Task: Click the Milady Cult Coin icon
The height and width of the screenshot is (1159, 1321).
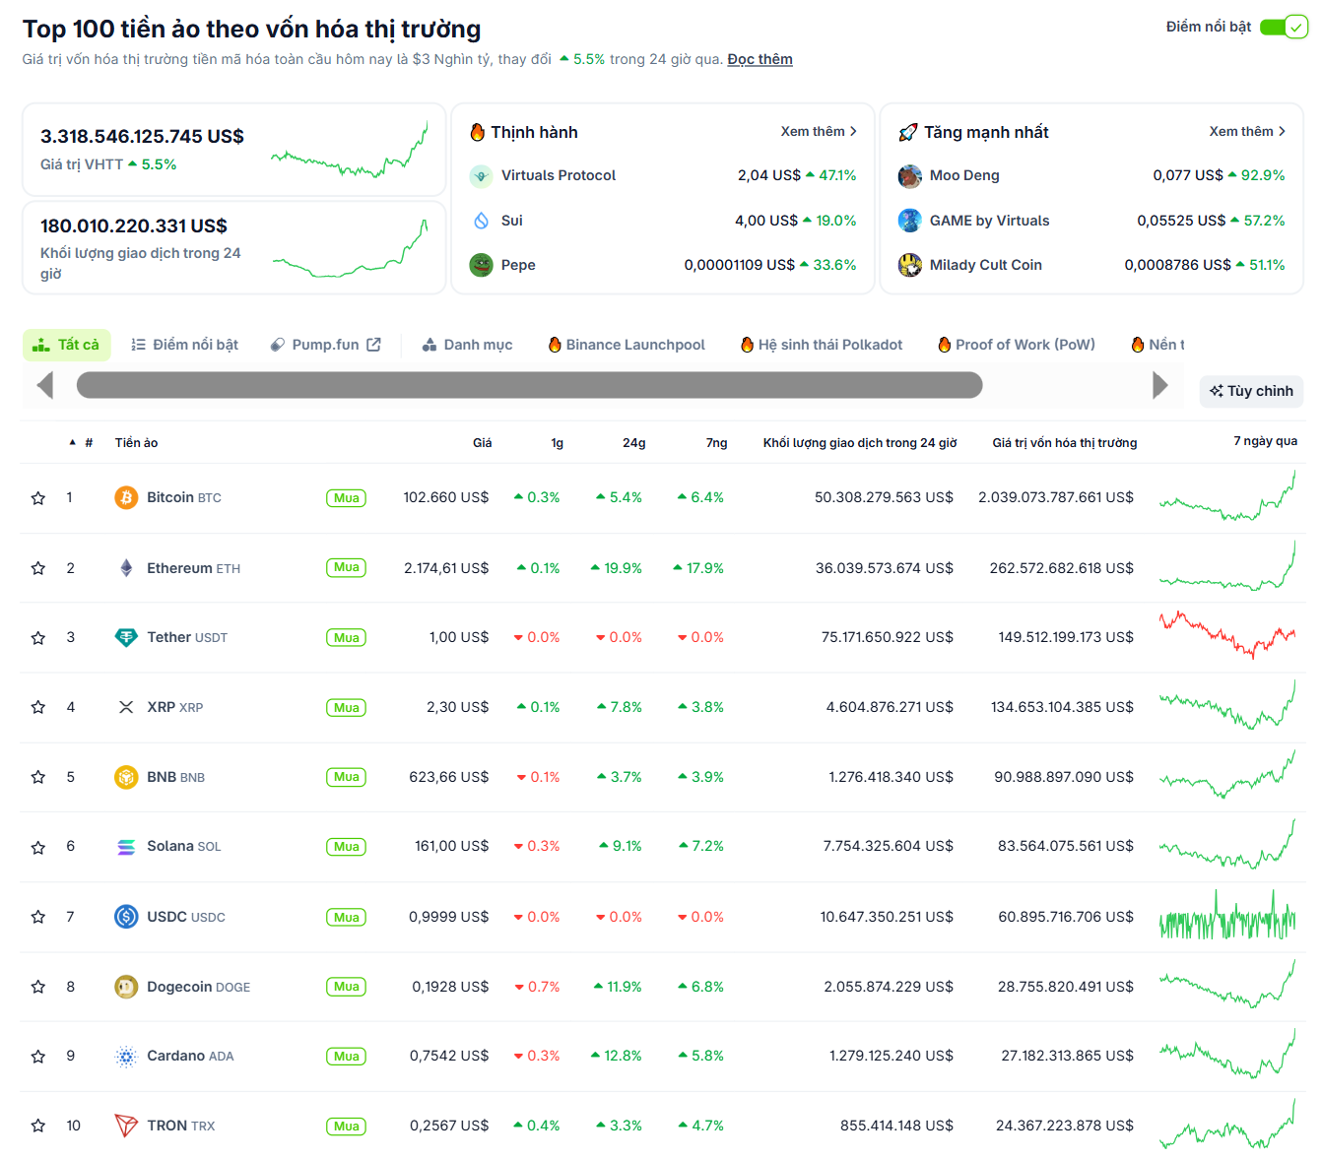Action: 910,265
